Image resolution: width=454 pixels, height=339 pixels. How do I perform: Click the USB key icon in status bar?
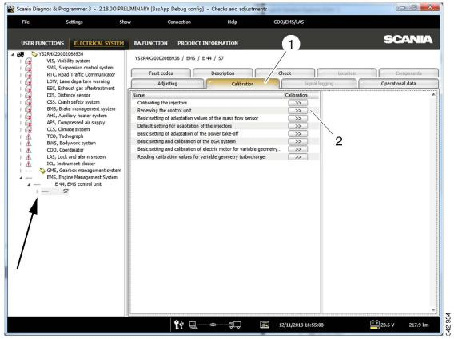(x=179, y=325)
